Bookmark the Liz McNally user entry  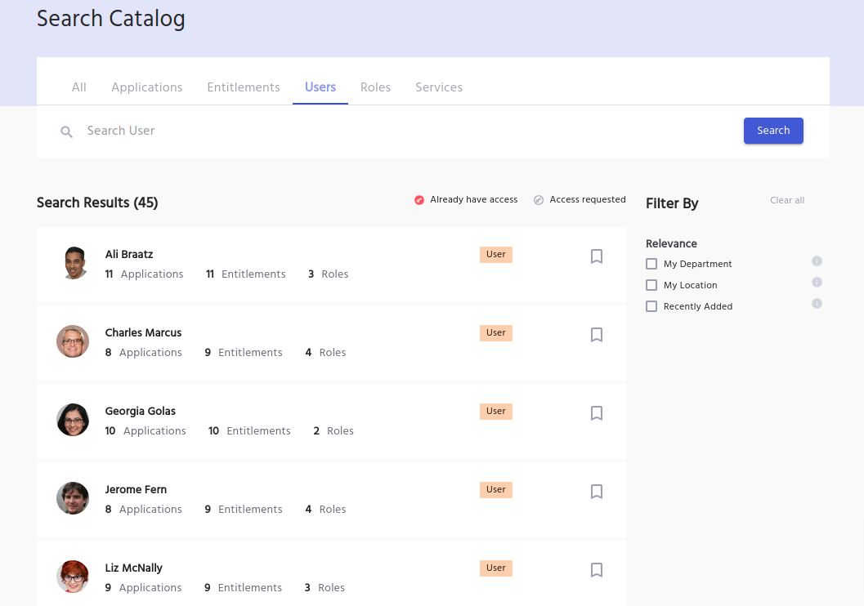point(597,570)
